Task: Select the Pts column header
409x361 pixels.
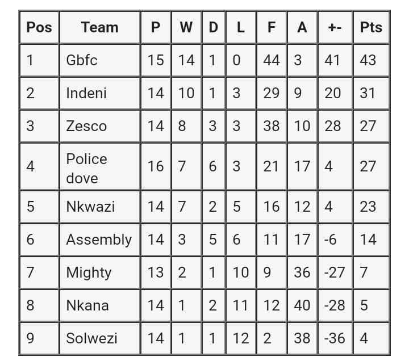Action: 371,27
